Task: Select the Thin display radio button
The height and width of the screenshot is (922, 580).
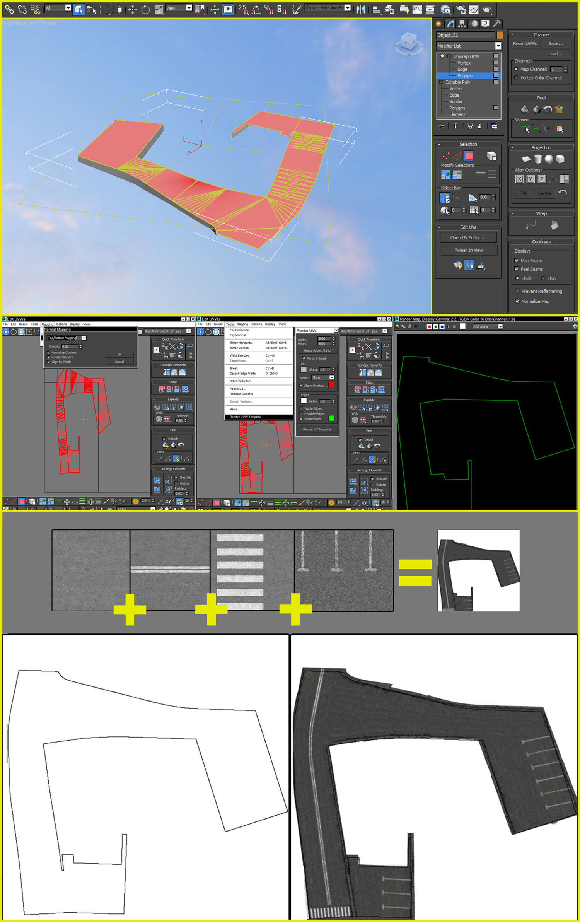Action: coord(543,278)
